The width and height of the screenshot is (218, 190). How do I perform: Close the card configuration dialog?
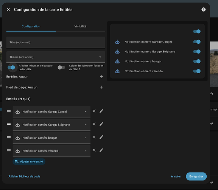8,9
